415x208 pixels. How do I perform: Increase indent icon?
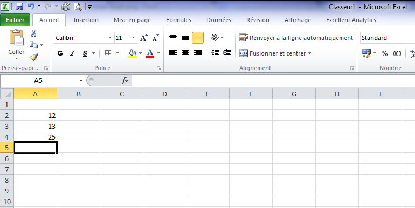coord(227,53)
